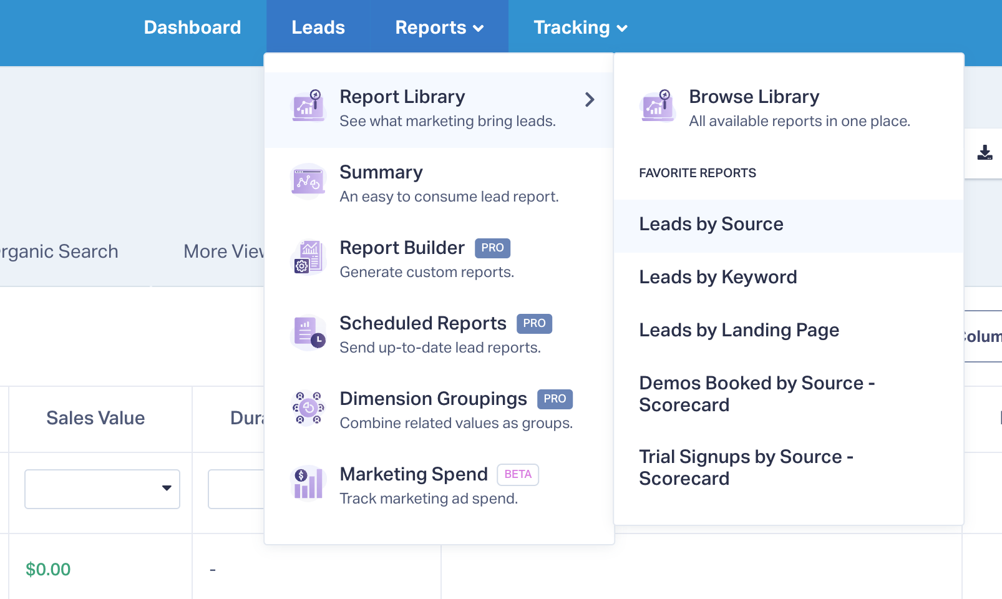Select Leads by Source favorite report

pos(789,225)
